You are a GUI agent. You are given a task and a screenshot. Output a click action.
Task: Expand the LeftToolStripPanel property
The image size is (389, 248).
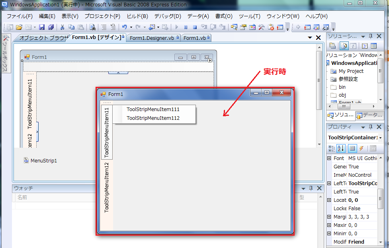pyautogui.click(x=329, y=183)
